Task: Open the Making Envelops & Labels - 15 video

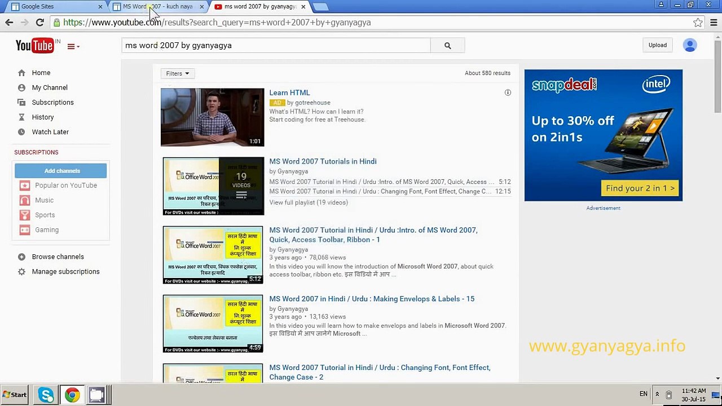Action: [372, 299]
